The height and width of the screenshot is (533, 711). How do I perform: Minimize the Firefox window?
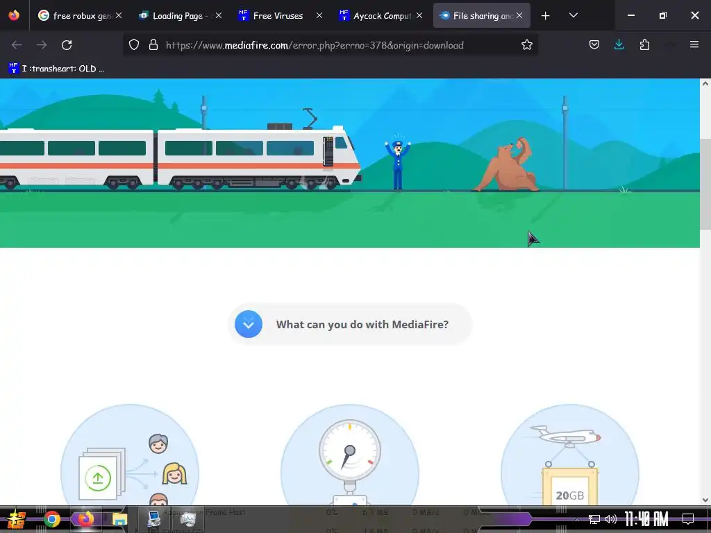point(630,15)
